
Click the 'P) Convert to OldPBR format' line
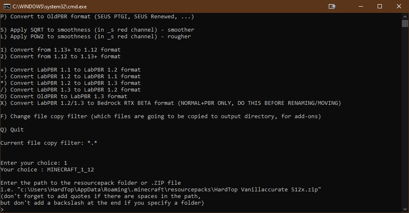point(97,17)
